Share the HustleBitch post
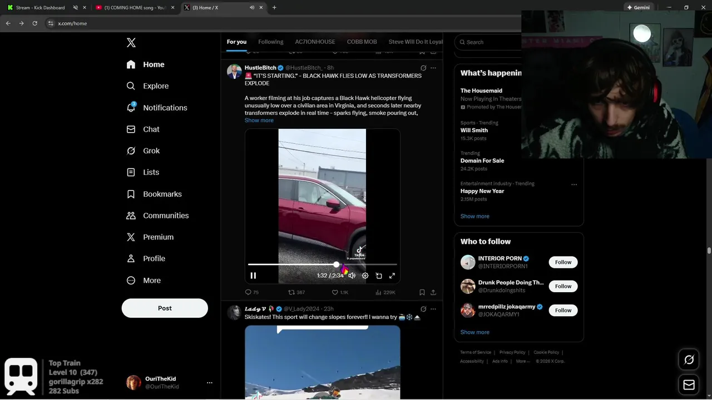Viewport: 712px width, 400px height. (433, 292)
